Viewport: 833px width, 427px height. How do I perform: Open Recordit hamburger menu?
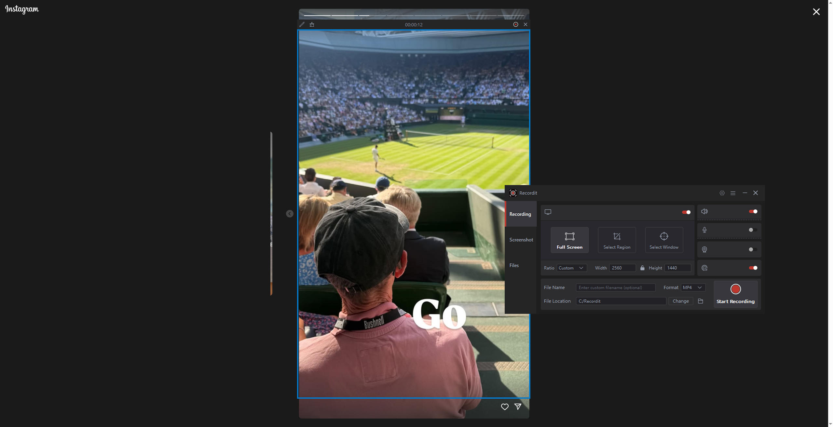coord(733,193)
